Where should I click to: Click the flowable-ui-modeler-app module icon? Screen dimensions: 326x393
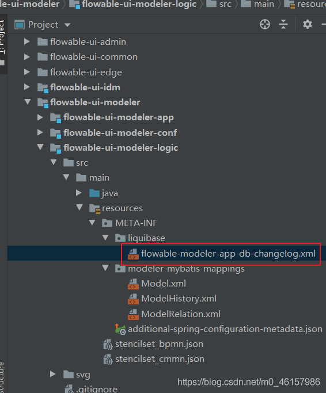tap(55, 118)
